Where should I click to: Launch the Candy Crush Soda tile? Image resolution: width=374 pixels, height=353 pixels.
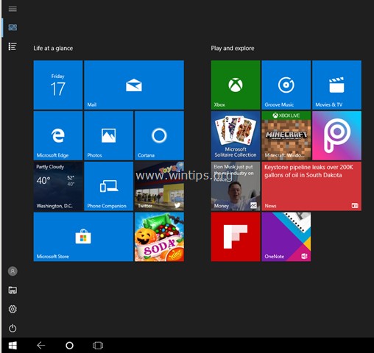pos(159,237)
